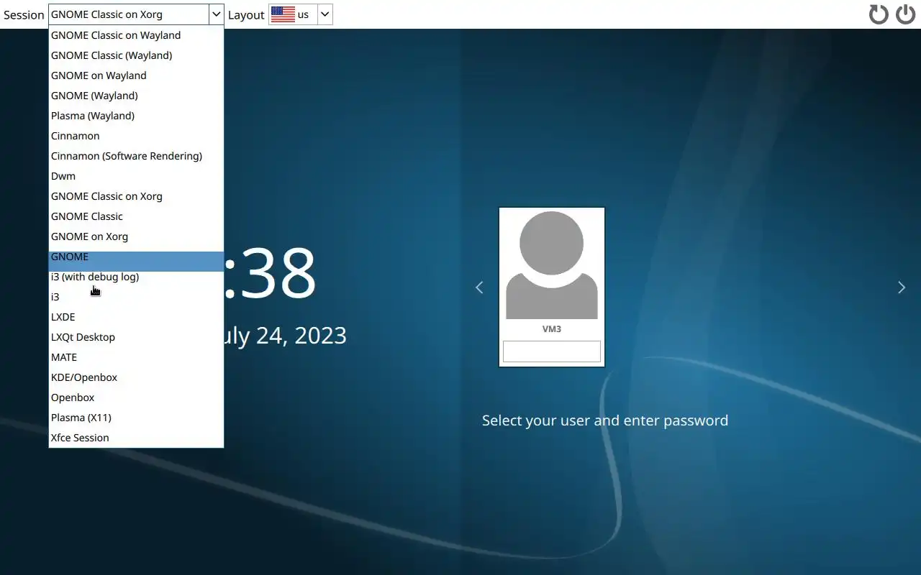Click the Session combo box field
Viewport: 921px width, 575px height.
point(136,14)
